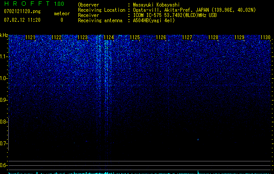Viewport: 274px width, 174px height.
Task: Click the Receiving Location label
Action: point(101,10)
